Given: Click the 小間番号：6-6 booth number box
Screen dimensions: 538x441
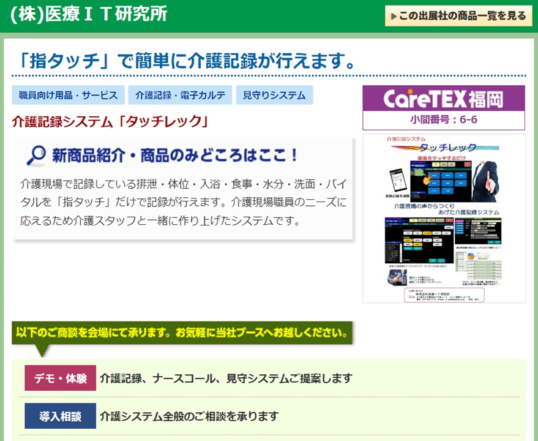Looking at the screenshot, I should [x=443, y=119].
